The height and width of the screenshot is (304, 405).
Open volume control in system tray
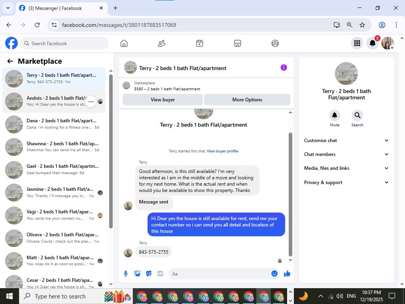click(x=340, y=296)
